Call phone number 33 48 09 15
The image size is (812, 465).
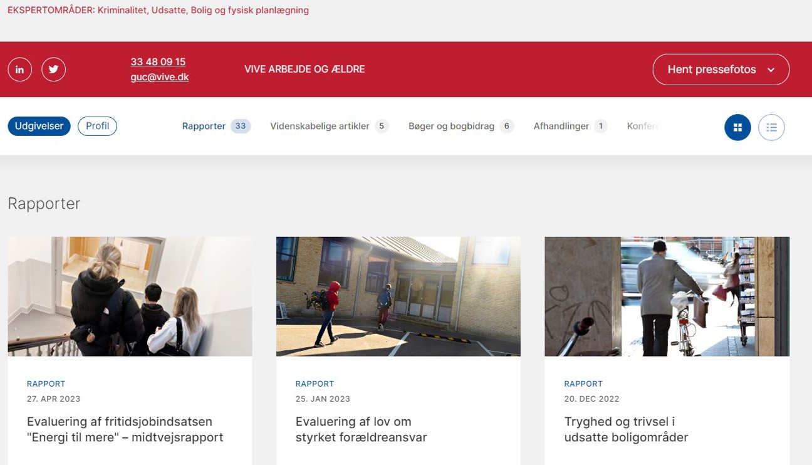[158, 62]
